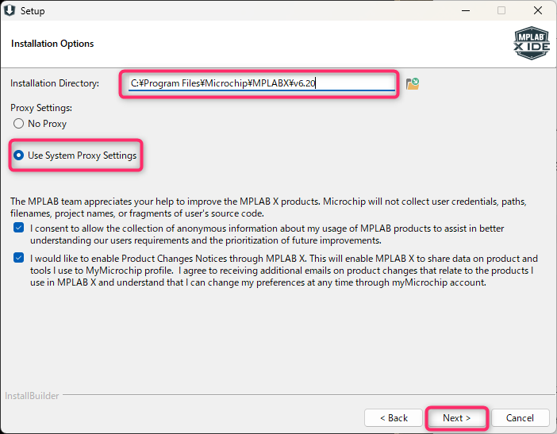Click the browse folder icon beside the installation directory
The height and width of the screenshot is (434, 557).
tap(413, 84)
